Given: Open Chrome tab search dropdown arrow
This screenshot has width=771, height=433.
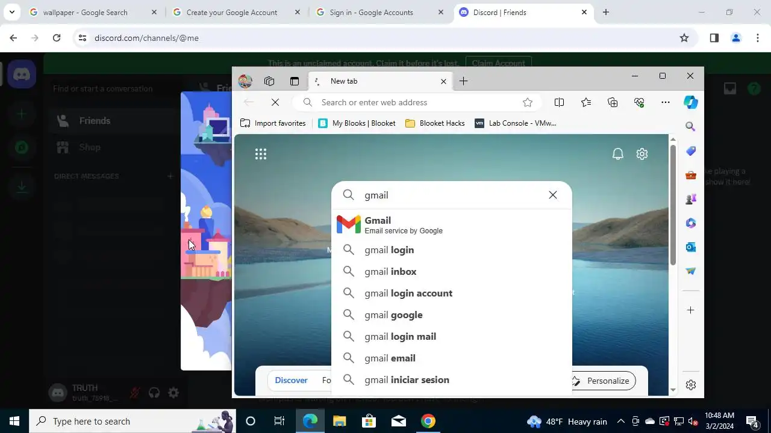Looking at the screenshot, I should pos(11,12).
